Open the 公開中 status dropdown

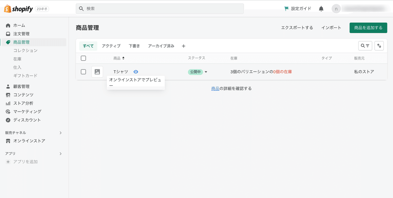point(197,72)
